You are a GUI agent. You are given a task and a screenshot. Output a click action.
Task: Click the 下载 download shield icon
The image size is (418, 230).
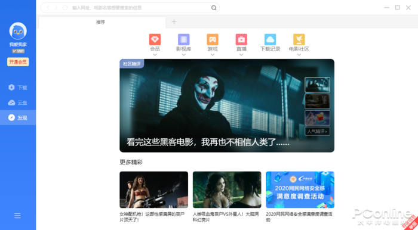tap(11, 87)
